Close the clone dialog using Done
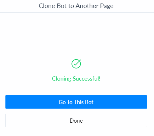This screenshot has width=154, height=136. click(76, 120)
